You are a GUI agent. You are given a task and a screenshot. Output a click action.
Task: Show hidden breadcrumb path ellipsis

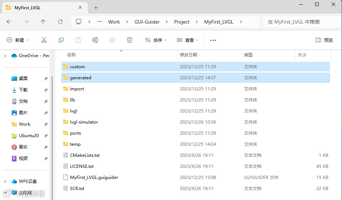(100, 21)
